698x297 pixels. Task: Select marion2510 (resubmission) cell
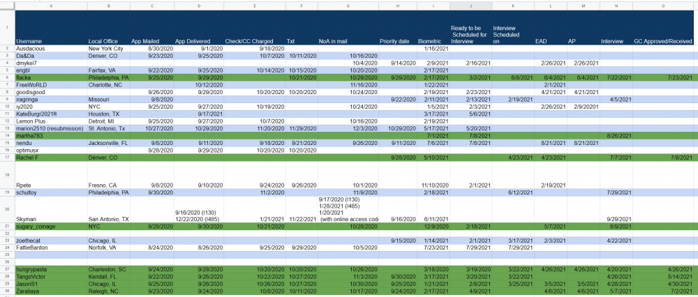click(51, 128)
